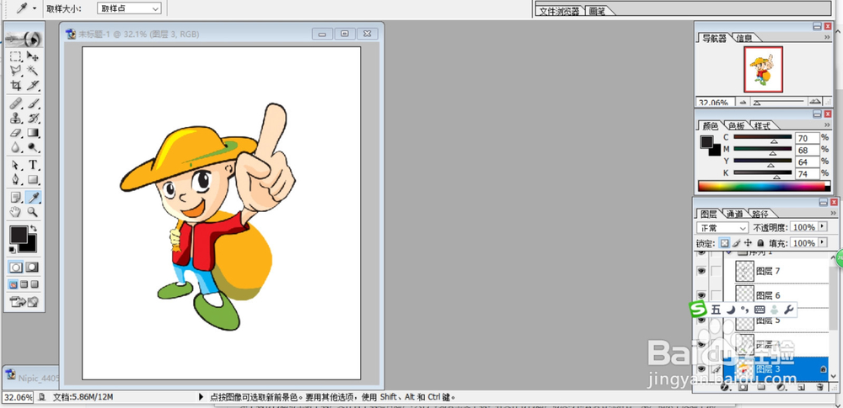Switch to the 信息 tab
The height and width of the screenshot is (408, 843).
(744, 38)
